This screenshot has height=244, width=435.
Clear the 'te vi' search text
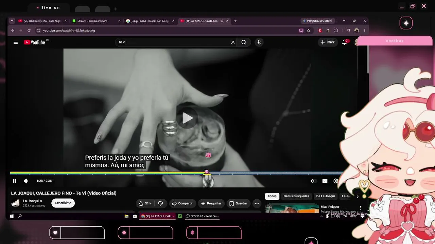pyautogui.click(x=233, y=42)
